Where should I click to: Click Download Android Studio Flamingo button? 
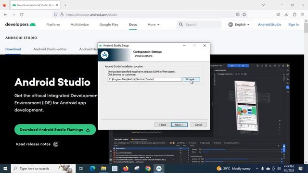click(x=55, y=129)
